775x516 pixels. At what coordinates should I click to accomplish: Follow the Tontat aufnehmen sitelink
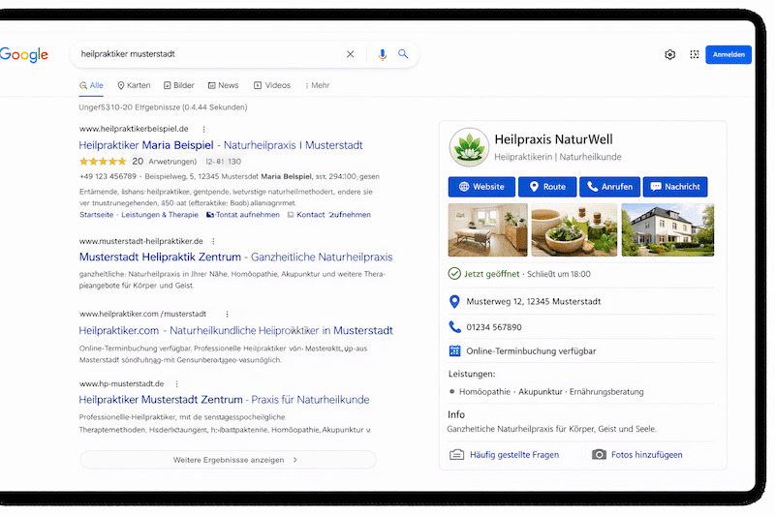(243, 215)
